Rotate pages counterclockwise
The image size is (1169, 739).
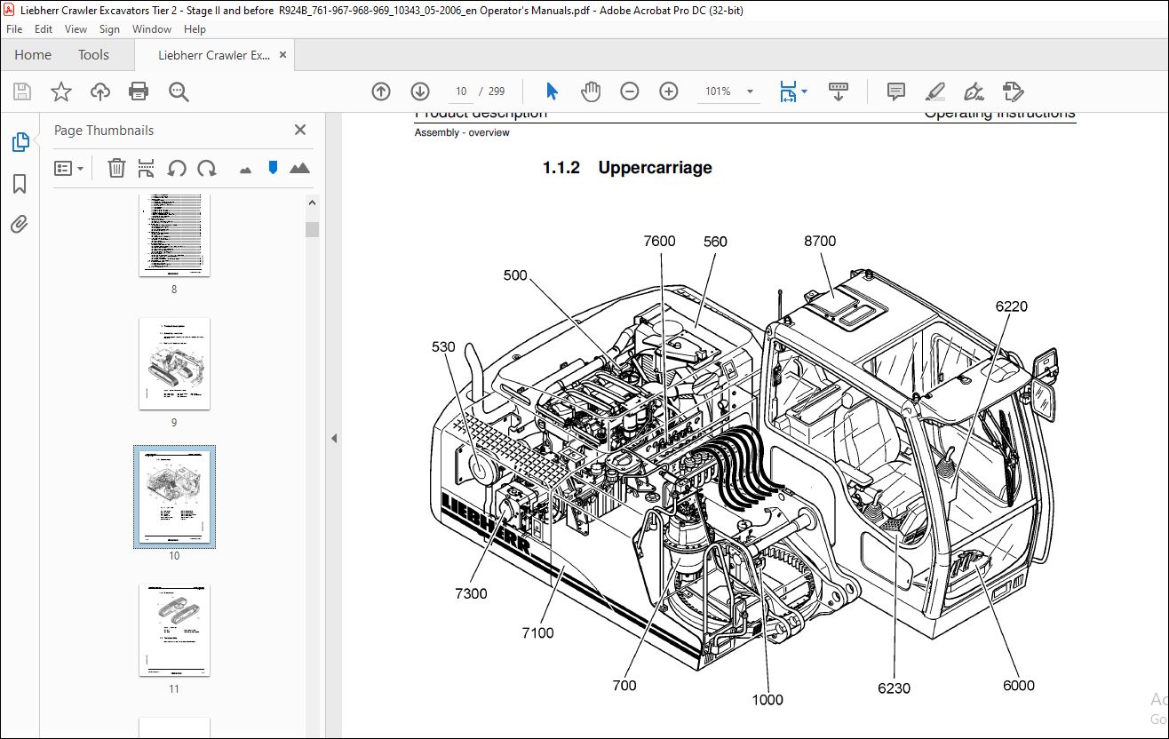tap(177, 168)
